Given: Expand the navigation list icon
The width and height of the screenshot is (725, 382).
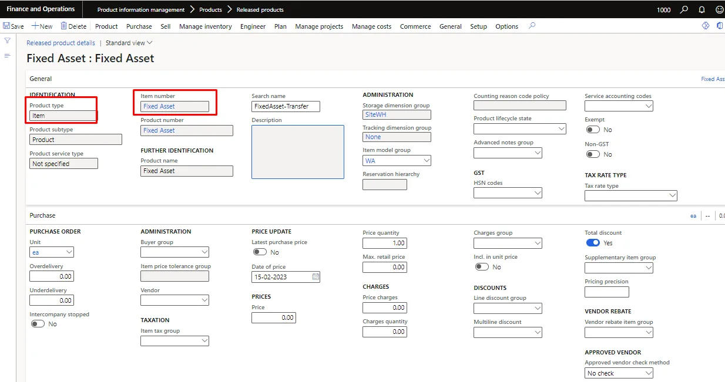Looking at the screenshot, I should tap(8, 56).
